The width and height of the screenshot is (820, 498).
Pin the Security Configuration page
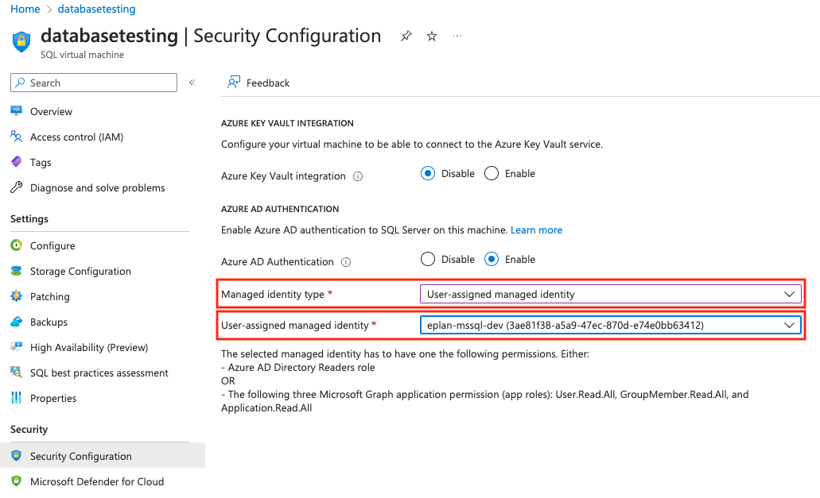(406, 37)
